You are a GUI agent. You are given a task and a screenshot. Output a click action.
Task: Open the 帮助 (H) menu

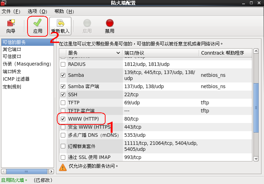[x=64, y=11]
